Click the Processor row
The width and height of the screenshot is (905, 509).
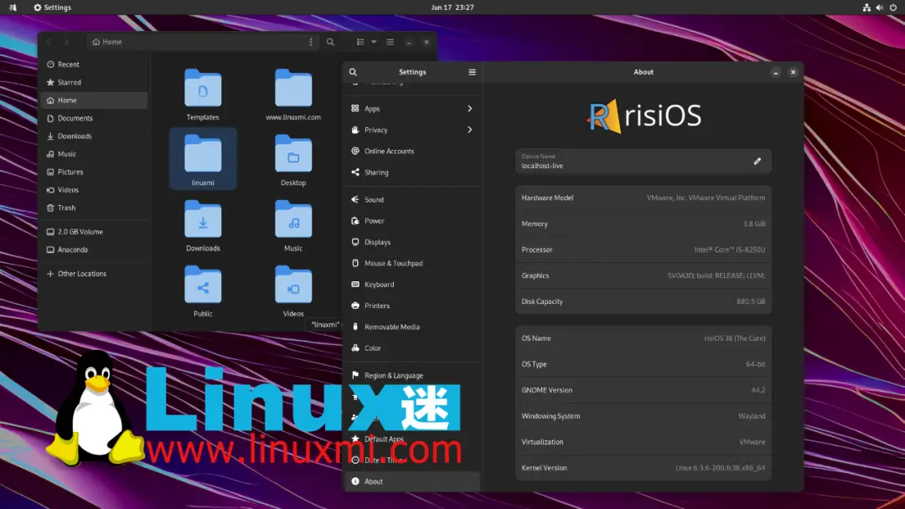pyautogui.click(x=643, y=249)
